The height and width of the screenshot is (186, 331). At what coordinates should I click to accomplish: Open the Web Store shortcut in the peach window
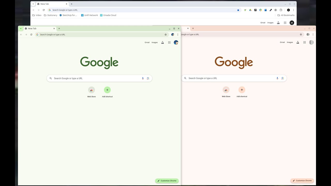(226, 90)
